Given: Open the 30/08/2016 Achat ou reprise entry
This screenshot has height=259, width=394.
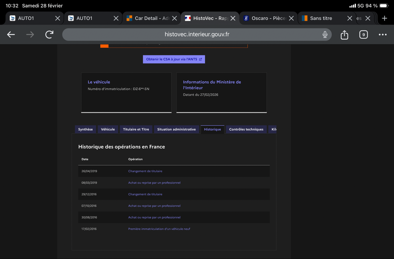Looking at the screenshot, I should [x=154, y=217].
